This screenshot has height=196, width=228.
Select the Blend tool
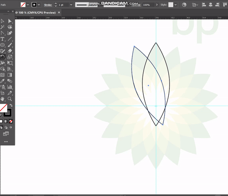click(x=10, y=81)
